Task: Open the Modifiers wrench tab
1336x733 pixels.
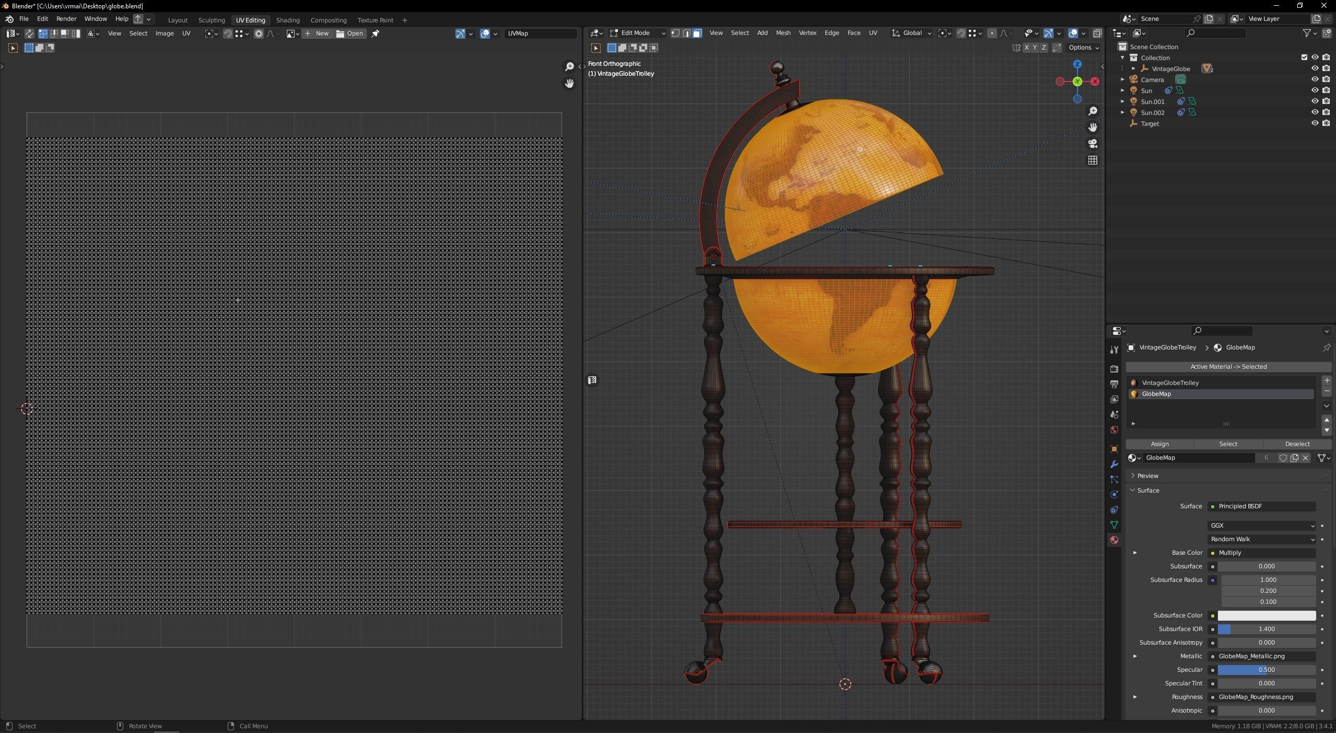Action: click(1114, 464)
